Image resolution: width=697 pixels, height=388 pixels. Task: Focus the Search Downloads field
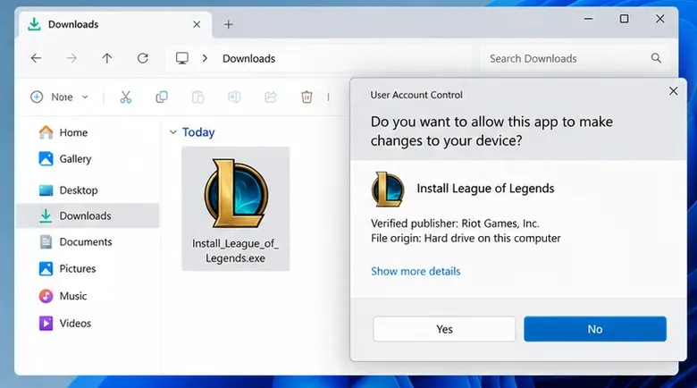[575, 58]
